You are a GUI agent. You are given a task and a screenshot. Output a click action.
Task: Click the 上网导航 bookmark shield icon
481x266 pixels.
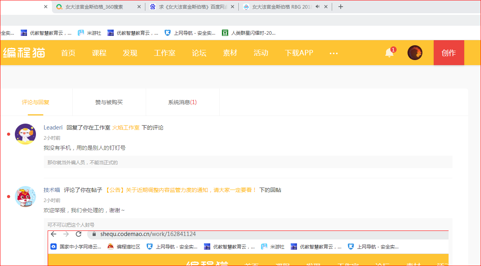pos(168,33)
